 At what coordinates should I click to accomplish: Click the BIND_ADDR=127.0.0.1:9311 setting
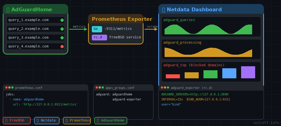208,99
